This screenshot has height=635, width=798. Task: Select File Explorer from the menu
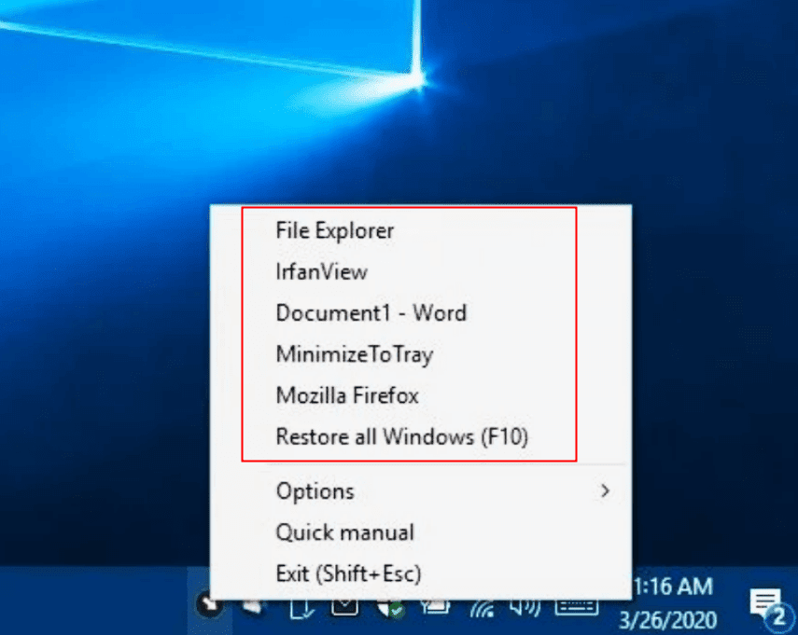click(334, 230)
